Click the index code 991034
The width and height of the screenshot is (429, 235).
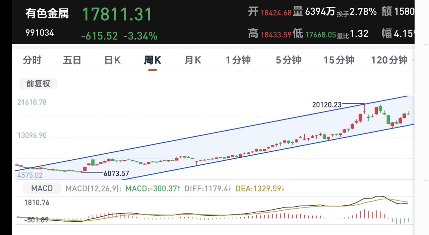coord(40,33)
